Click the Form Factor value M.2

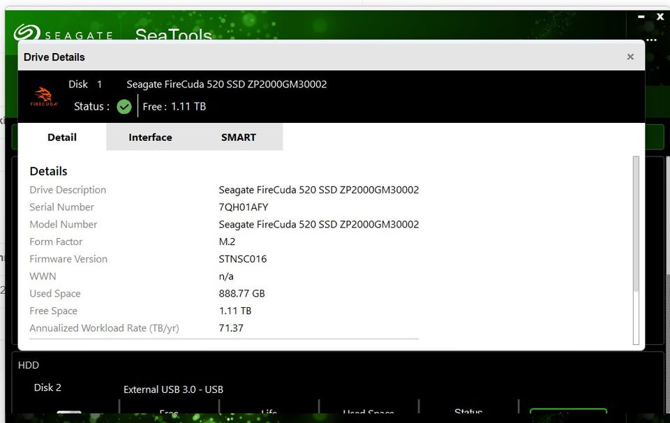(x=227, y=242)
